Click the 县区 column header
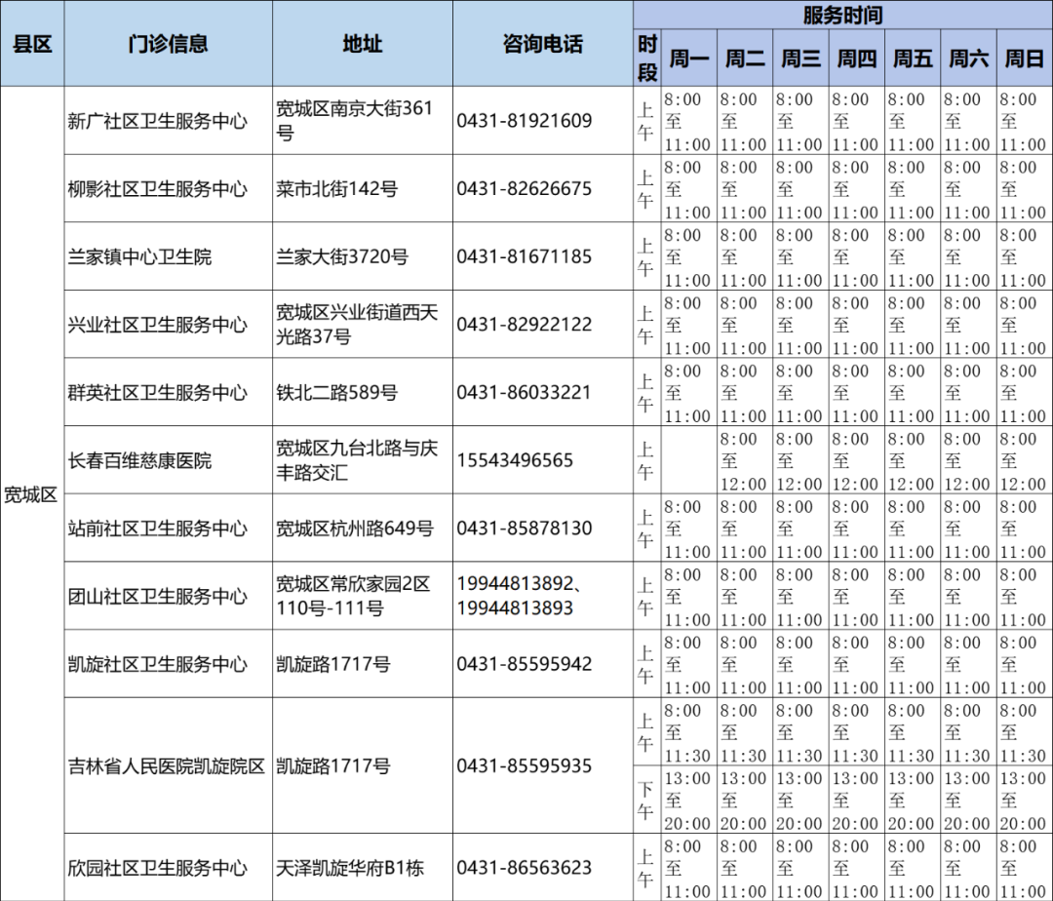This screenshot has height=901, width=1053. coord(32,44)
